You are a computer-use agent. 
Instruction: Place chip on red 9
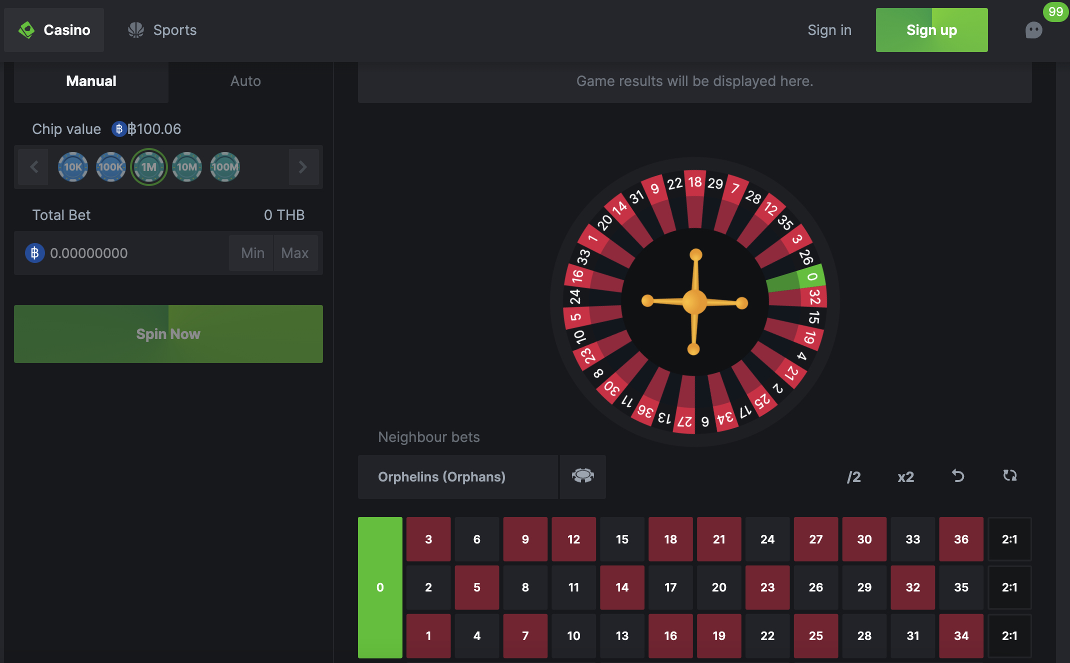click(x=525, y=539)
